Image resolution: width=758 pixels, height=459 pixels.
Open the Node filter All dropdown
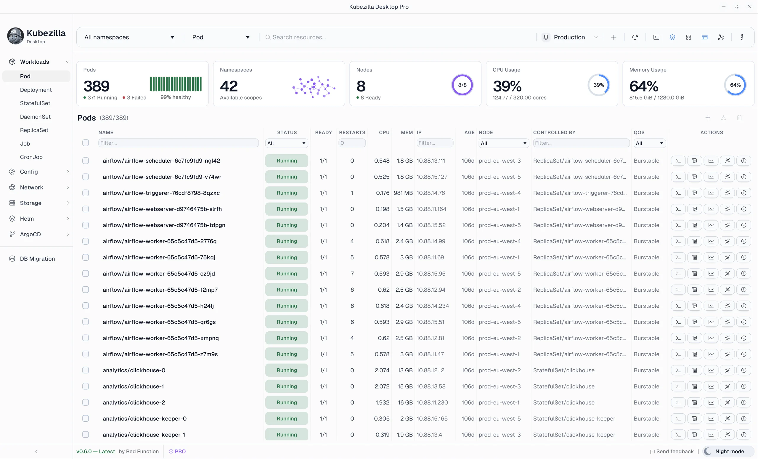point(504,143)
